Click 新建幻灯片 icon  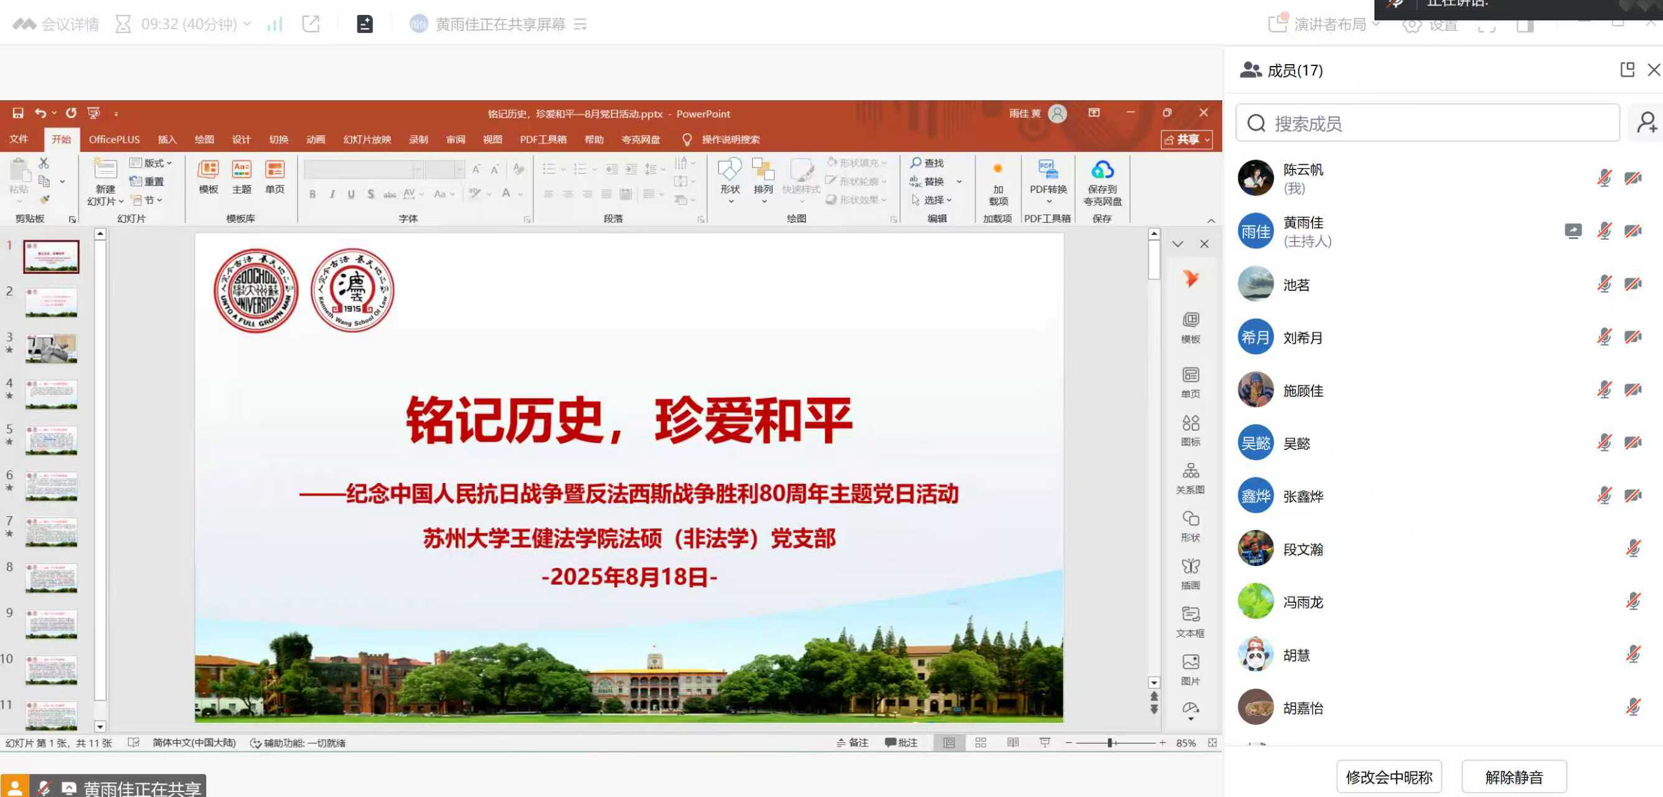[105, 170]
